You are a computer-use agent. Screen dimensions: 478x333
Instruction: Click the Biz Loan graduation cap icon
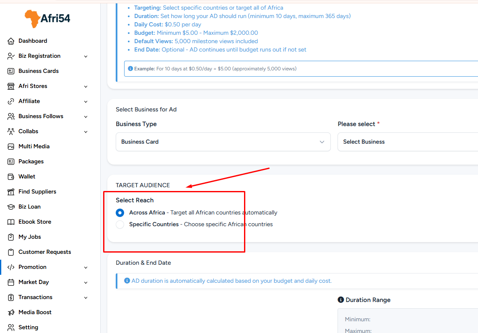(x=11, y=207)
